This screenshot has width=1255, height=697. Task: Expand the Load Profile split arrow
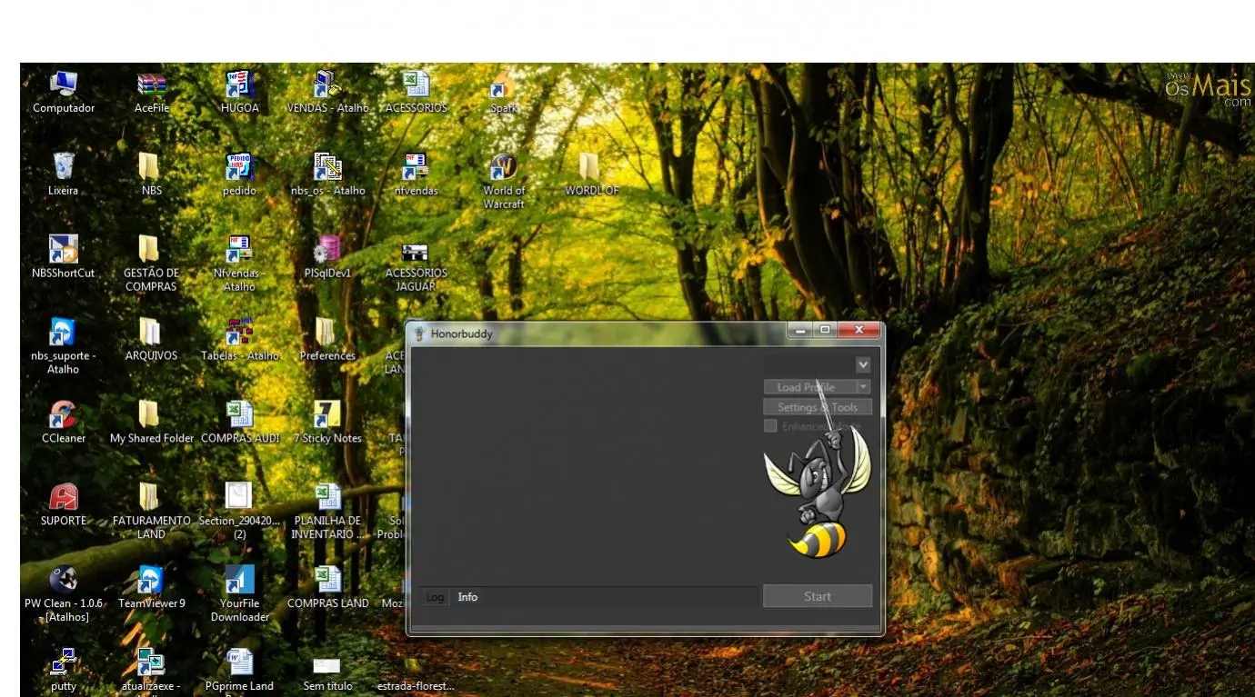click(864, 387)
